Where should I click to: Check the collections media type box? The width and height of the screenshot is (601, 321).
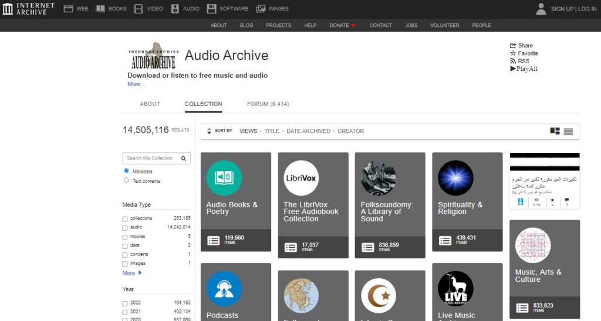(124, 219)
